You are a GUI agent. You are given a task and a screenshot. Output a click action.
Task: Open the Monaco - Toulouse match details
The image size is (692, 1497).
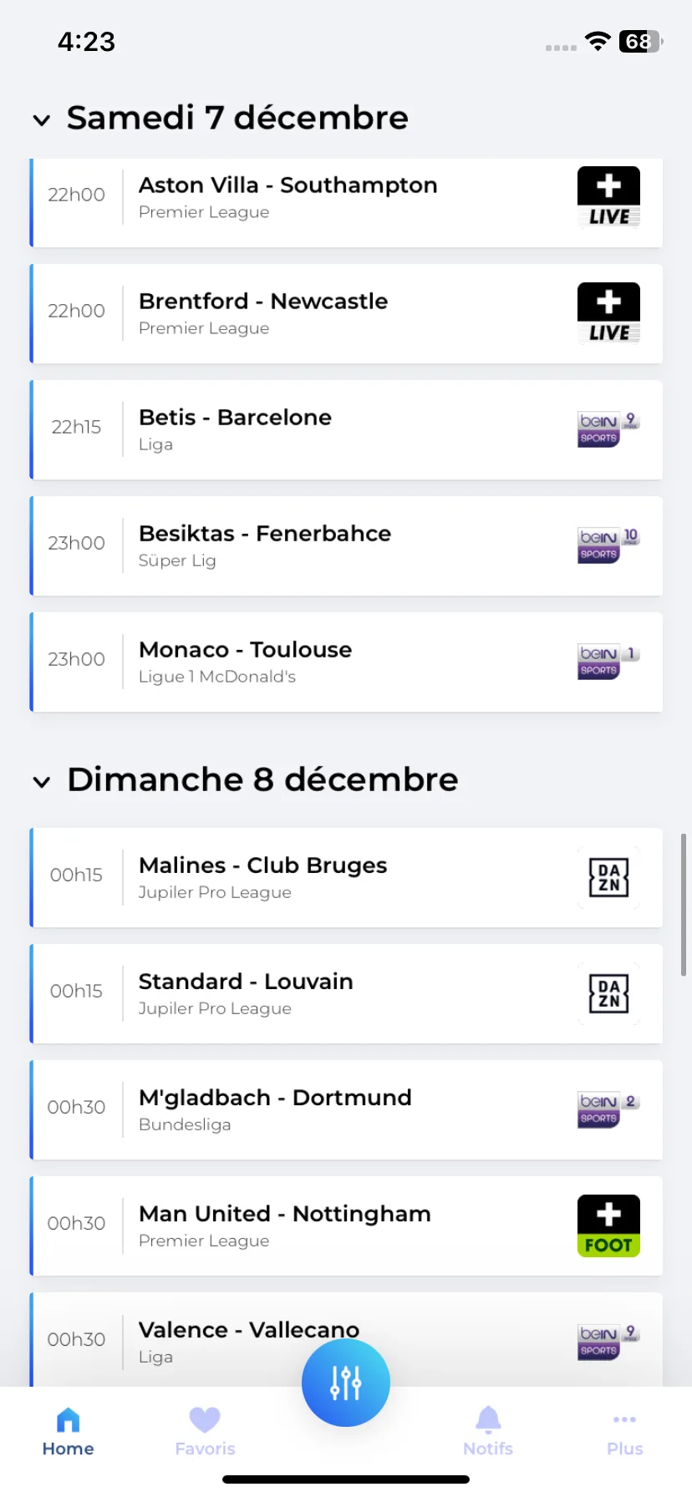coord(346,662)
